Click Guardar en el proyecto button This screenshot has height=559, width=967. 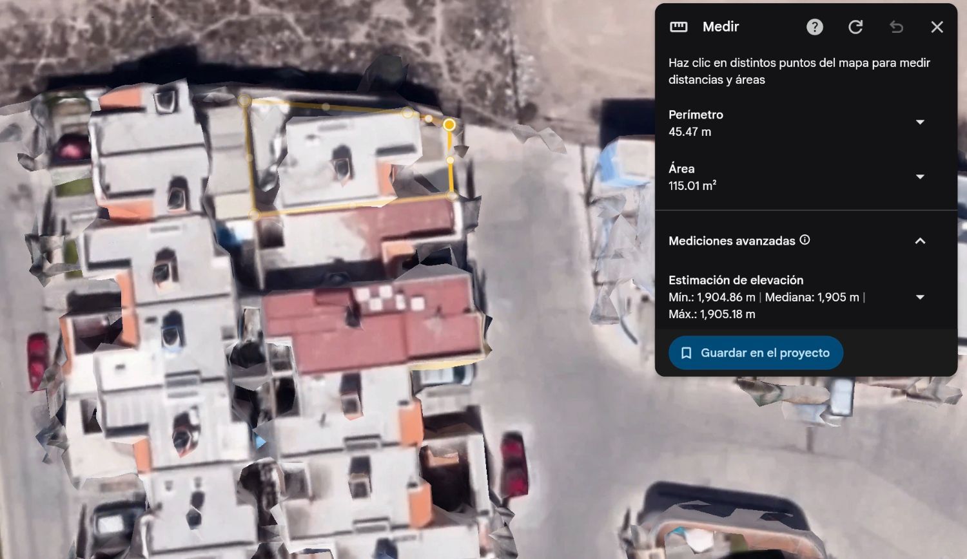[x=756, y=353]
